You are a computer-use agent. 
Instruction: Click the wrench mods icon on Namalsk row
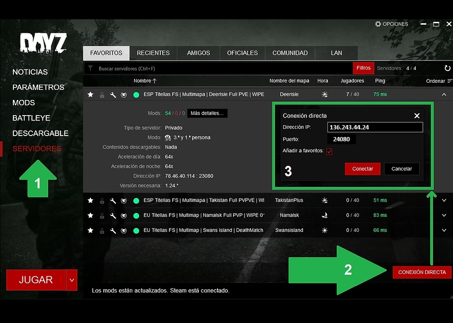113,215
